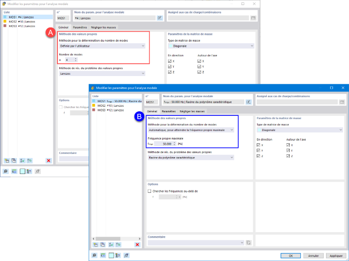
Task: Open assigned load cases icon, front window
Action: pos(342,102)
